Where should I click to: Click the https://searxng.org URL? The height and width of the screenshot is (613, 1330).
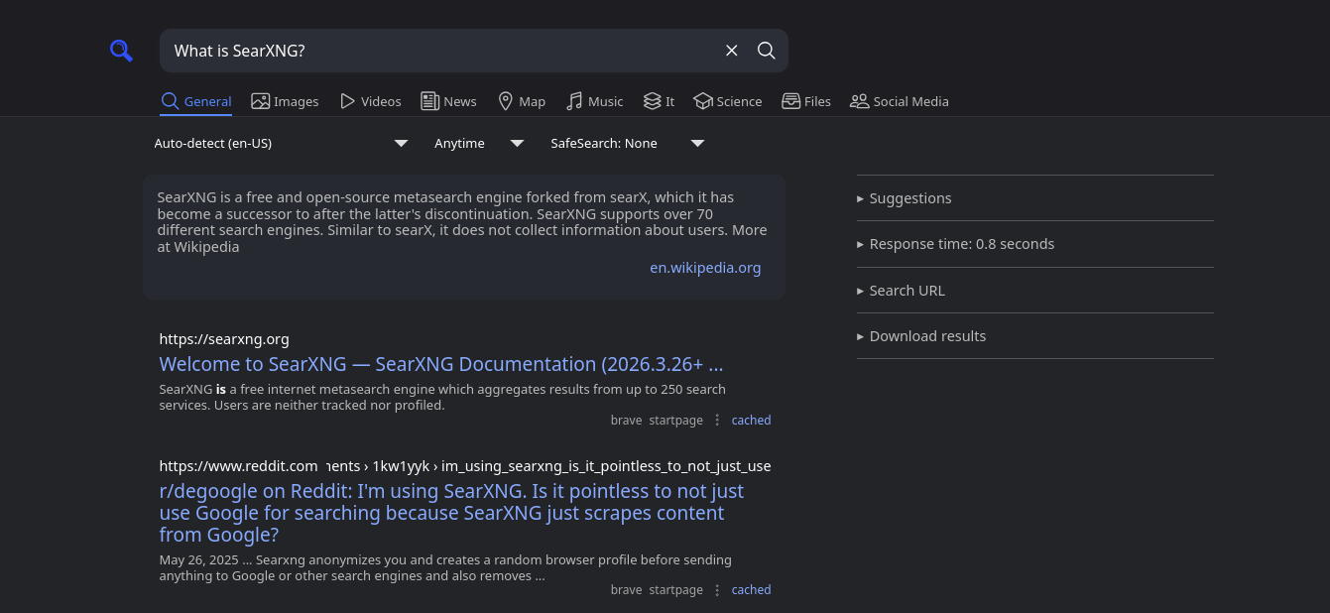224,339
